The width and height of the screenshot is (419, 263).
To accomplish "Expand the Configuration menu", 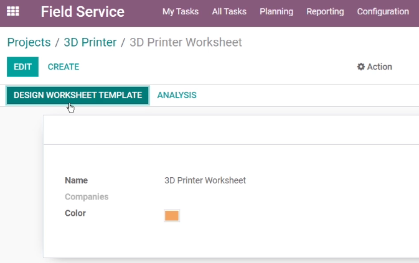I will click(x=383, y=12).
